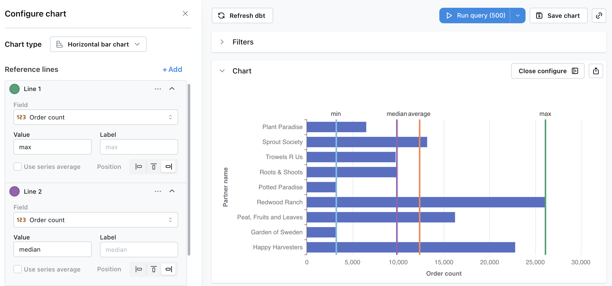Viewport: 612px width, 286px height.
Task: Collapse the Chart section
Action: [222, 71]
